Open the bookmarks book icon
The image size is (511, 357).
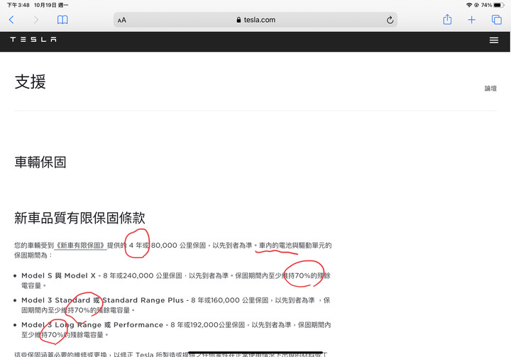point(62,20)
